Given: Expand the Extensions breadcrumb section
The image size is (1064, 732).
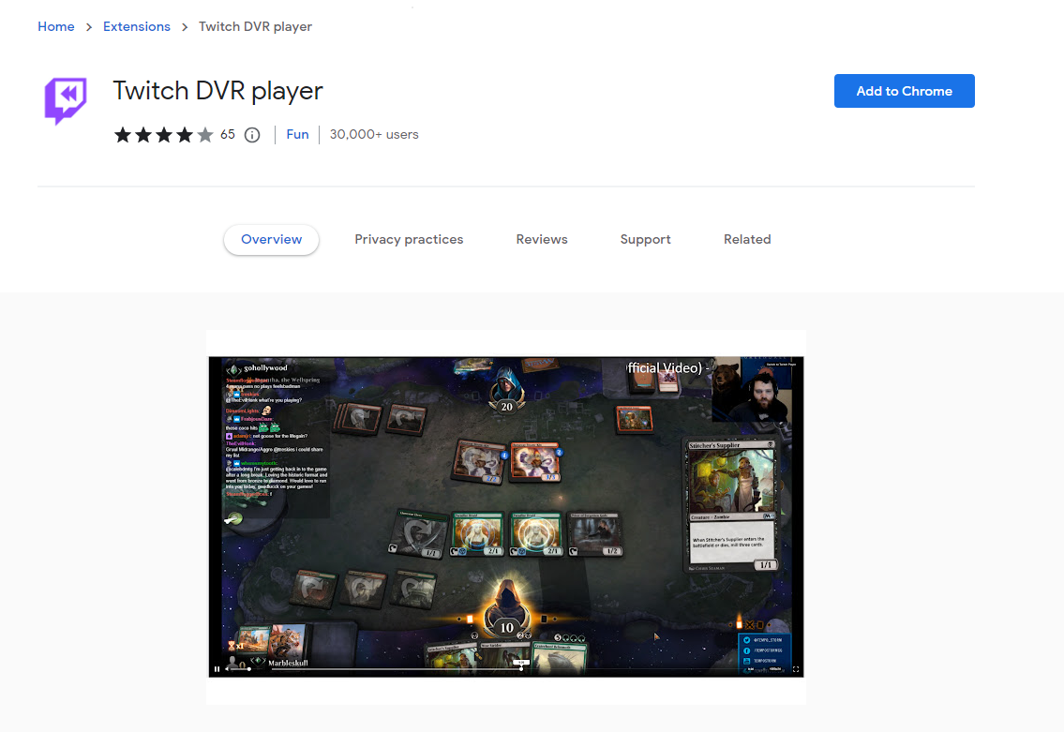Looking at the screenshot, I should pos(136,26).
